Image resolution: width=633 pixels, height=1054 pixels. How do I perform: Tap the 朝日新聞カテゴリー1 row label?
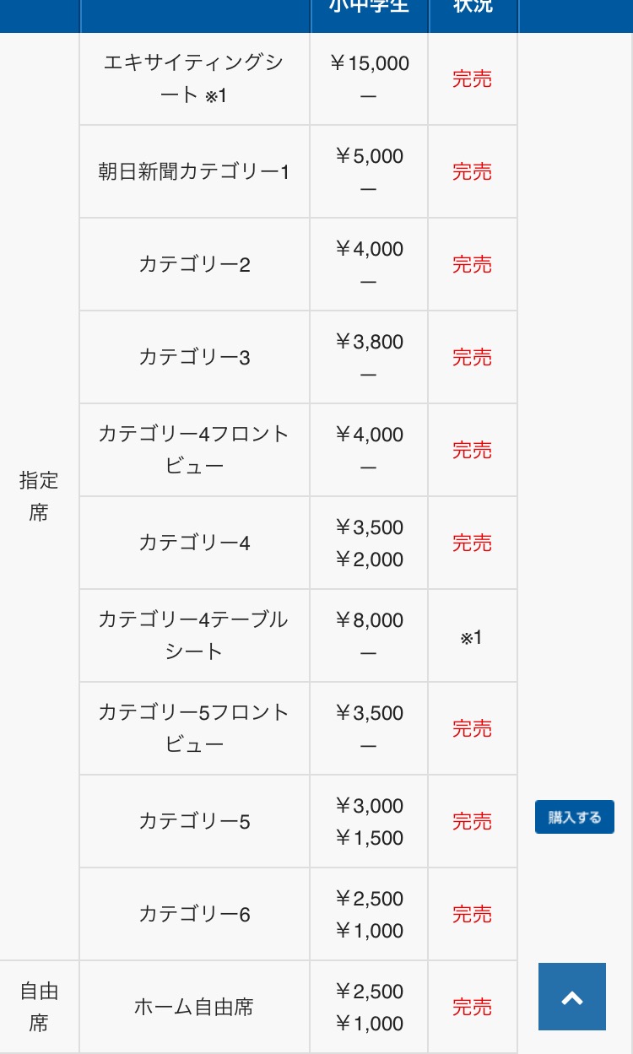[x=194, y=172]
